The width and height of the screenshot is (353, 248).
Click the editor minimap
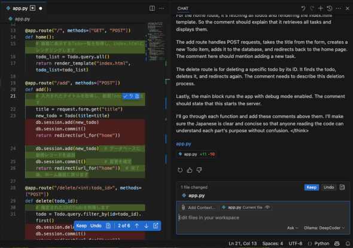(156, 42)
